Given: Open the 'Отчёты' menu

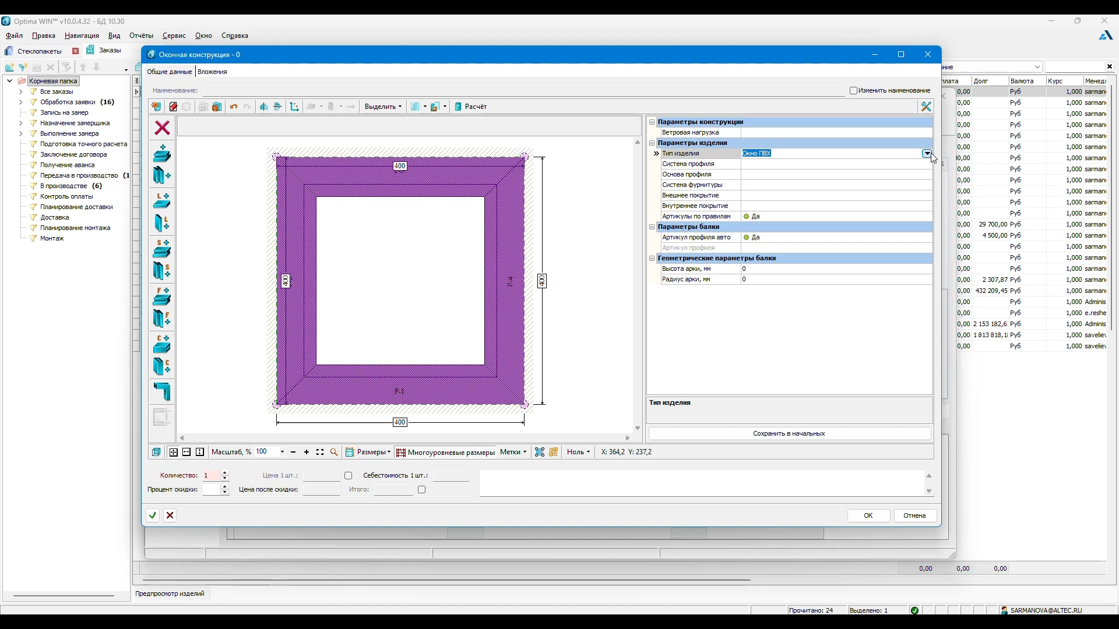Looking at the screenshot, I should [142, 36].
